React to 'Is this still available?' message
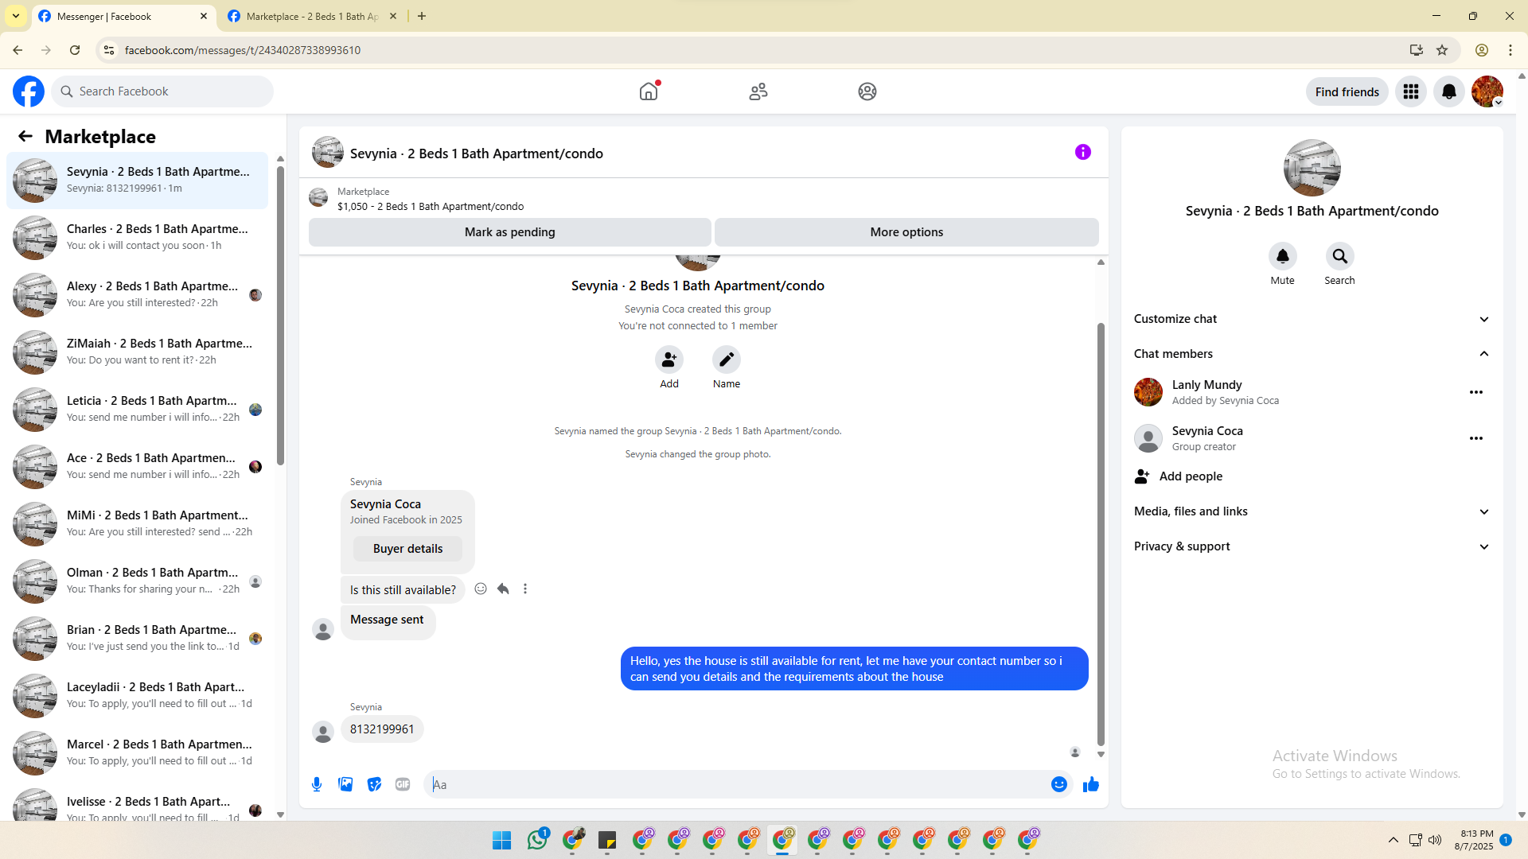This screenshot has height=859, width=1528. coord(481,589)
